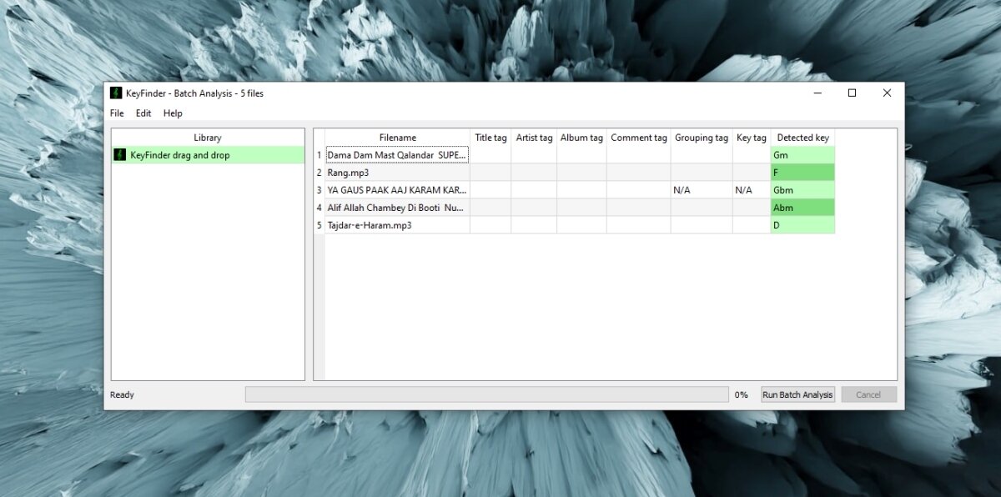Click the KeyFinder icon in the title bar

pos(115,93)
